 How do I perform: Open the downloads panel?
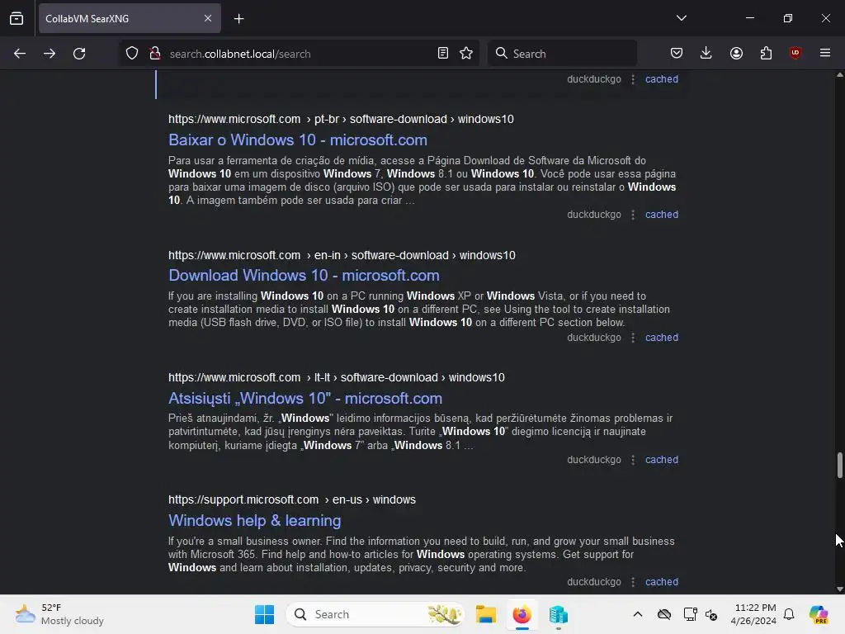click(x=706, y=54)
